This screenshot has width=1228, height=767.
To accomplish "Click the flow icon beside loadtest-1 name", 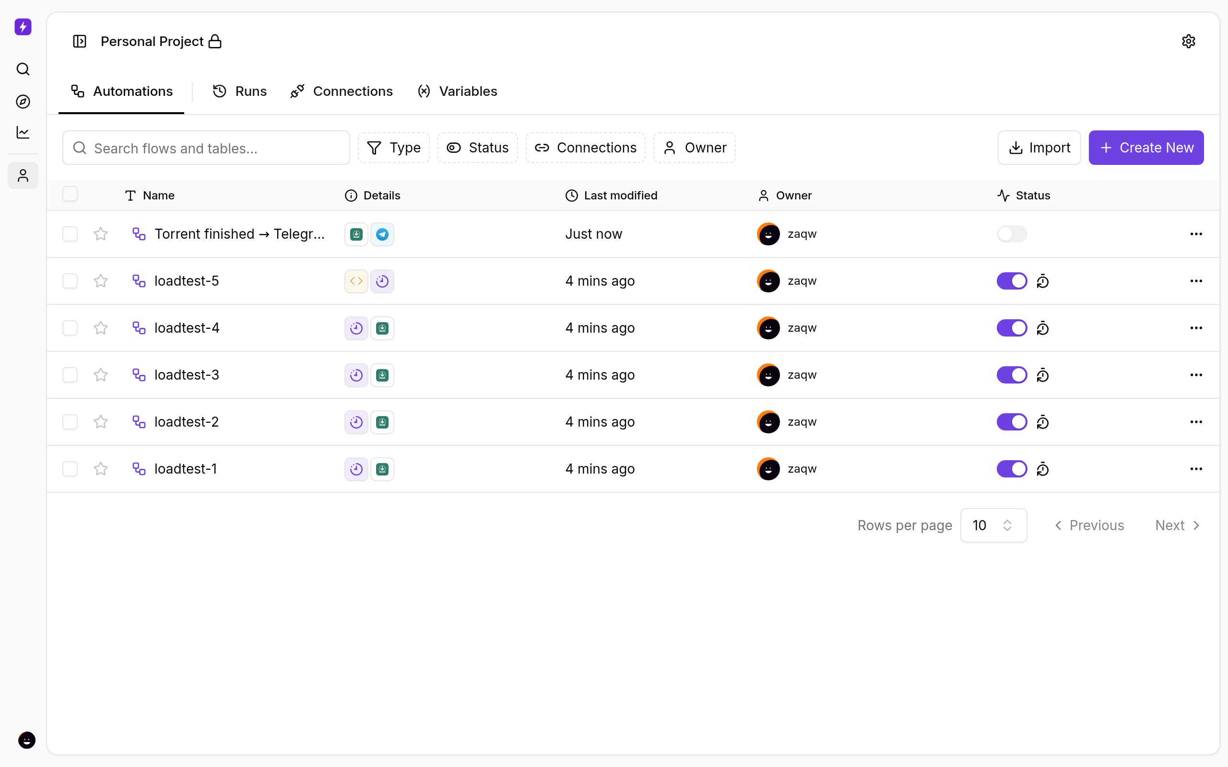I will (139, 469).
